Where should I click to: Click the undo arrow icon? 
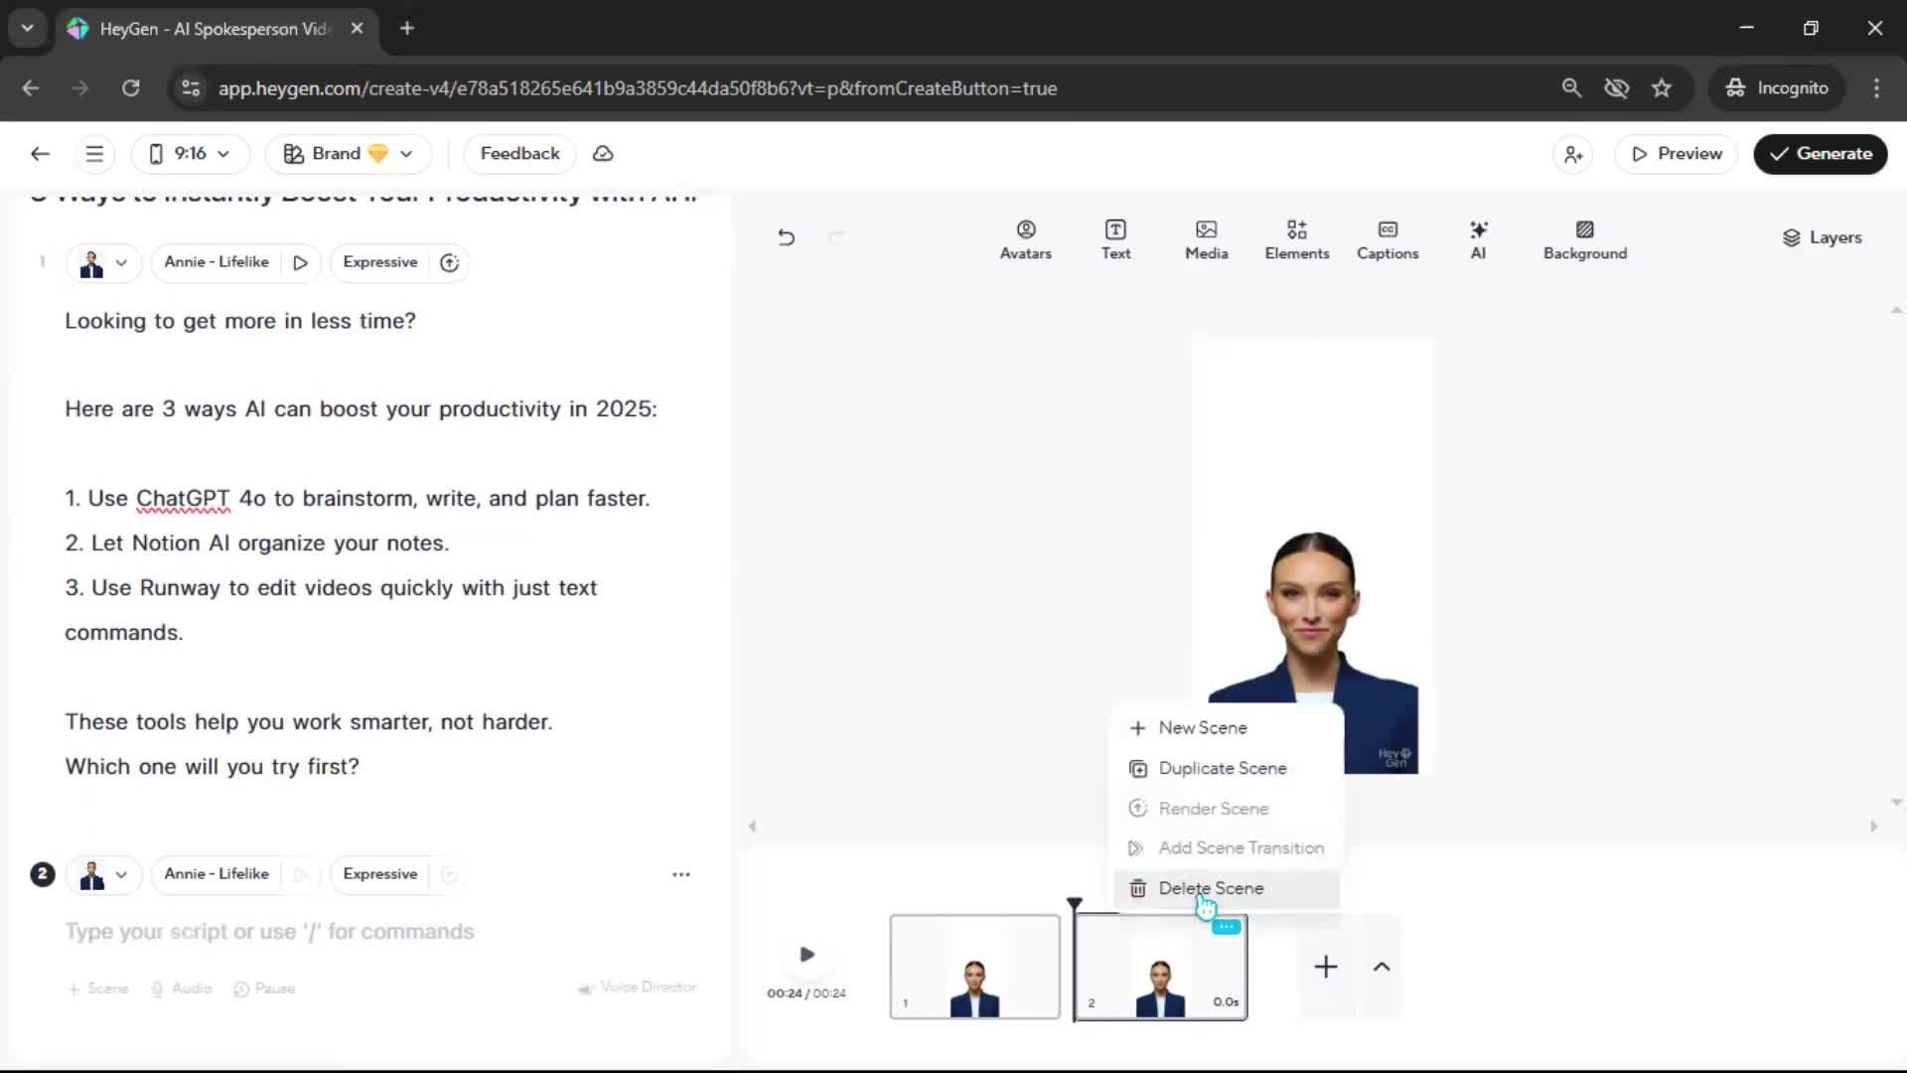click(786, 237)
